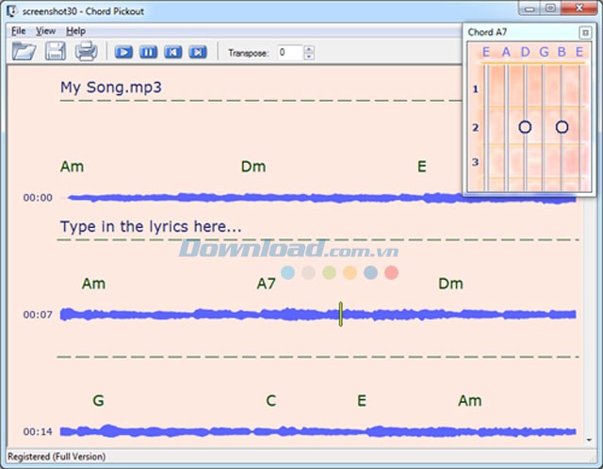Click the skip to end button
This screenshot has width=603, height=469.
(x=197, y=52)
